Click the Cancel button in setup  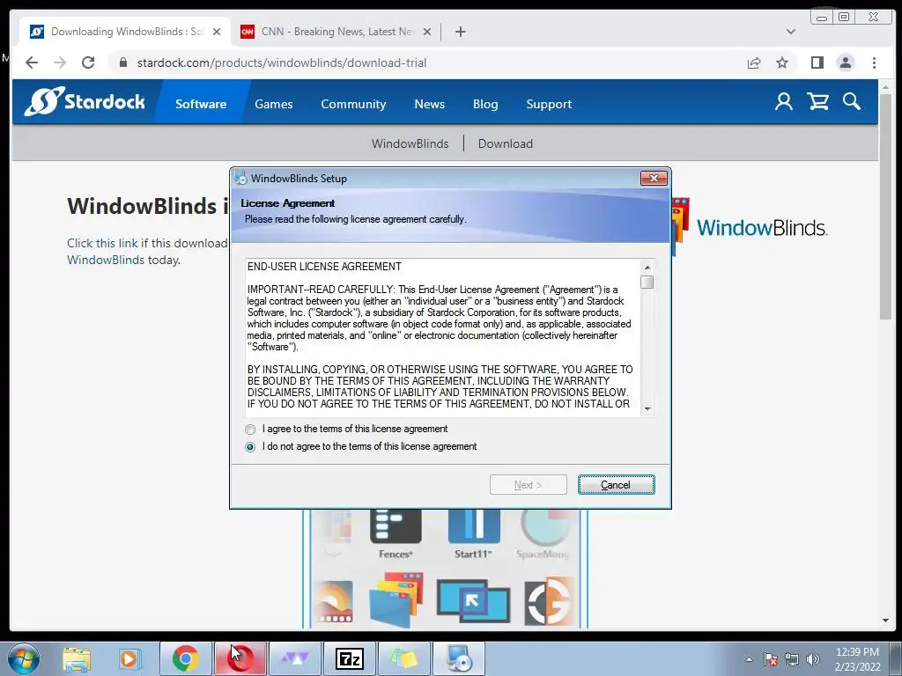click(616, 485)
